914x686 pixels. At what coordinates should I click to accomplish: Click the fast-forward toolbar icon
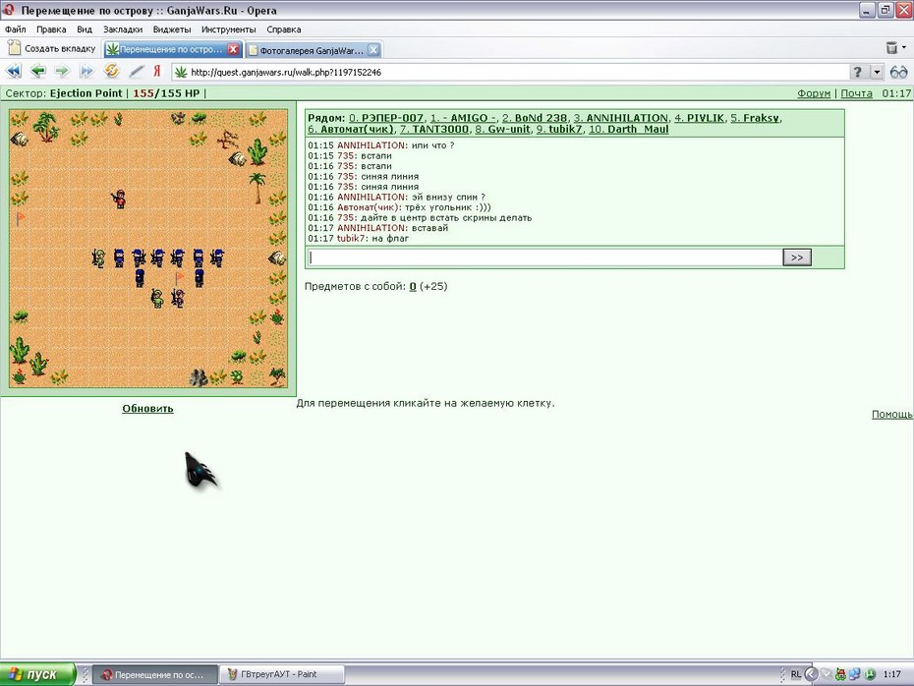tap(86, 71)
